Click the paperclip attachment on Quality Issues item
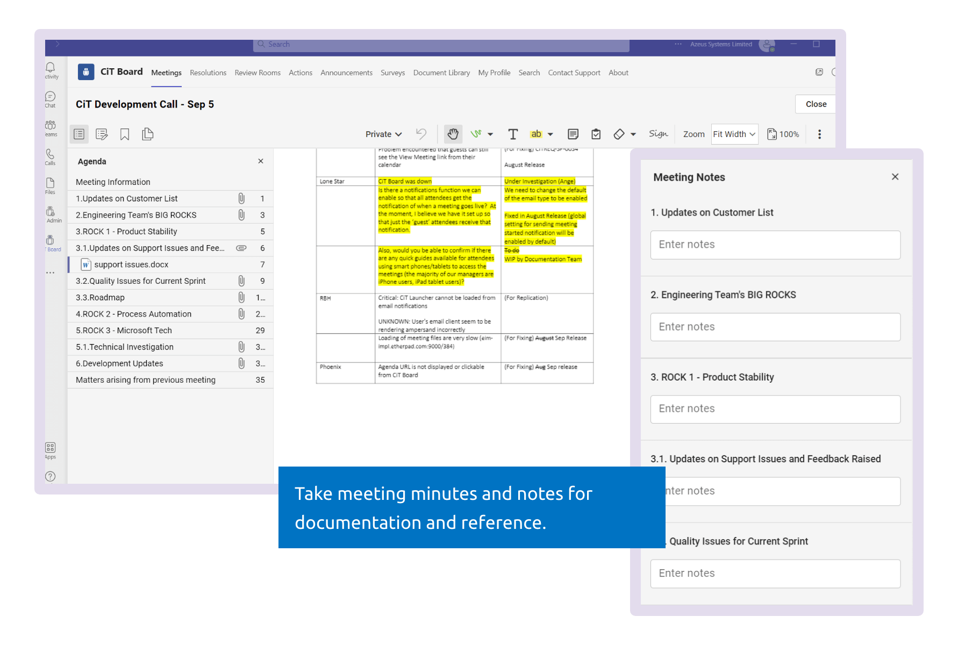The height and width of the screenshot is (645, 958). [x=241, y=281]
